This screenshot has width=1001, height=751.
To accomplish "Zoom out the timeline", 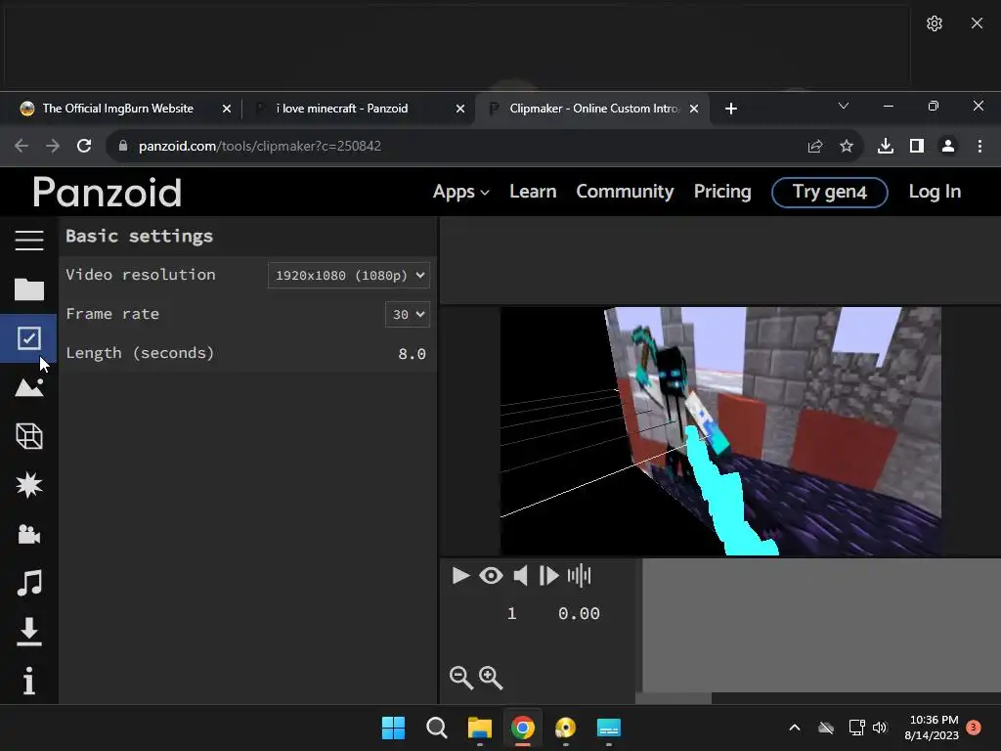I will pos(461,678).
